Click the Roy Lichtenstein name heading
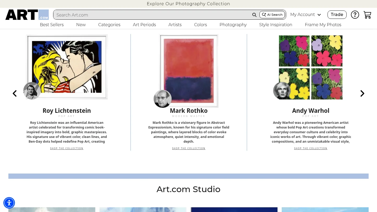377x212 pixels. (67, 111)
